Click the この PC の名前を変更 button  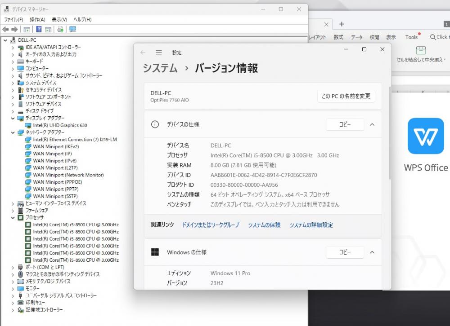346,96
